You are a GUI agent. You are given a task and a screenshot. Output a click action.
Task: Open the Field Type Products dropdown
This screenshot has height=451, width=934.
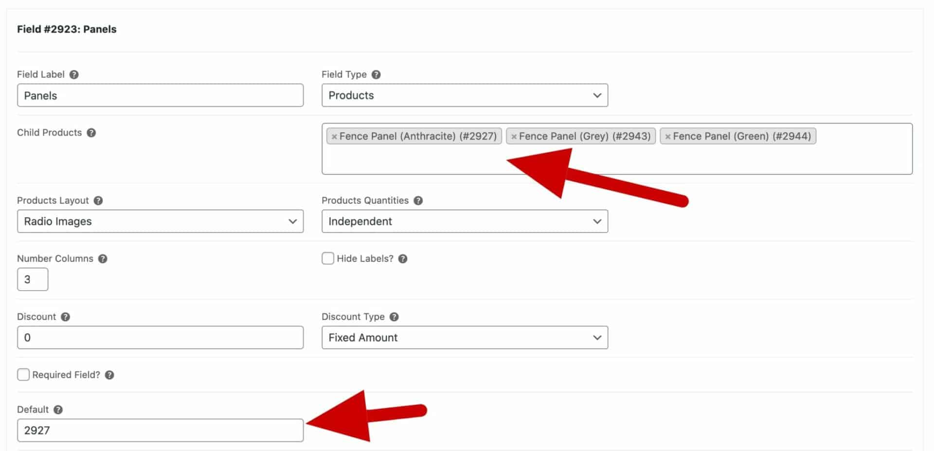point(465,95)
